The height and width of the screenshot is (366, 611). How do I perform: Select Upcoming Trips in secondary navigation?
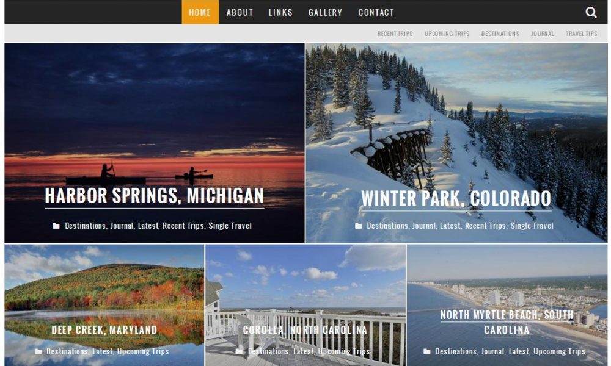(447, 34)
